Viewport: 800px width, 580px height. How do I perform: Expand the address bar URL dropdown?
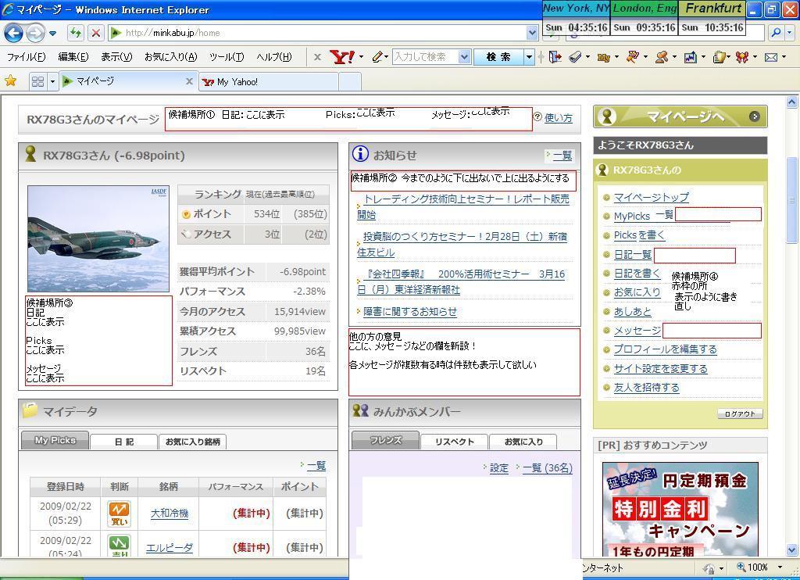click(532, 33)
